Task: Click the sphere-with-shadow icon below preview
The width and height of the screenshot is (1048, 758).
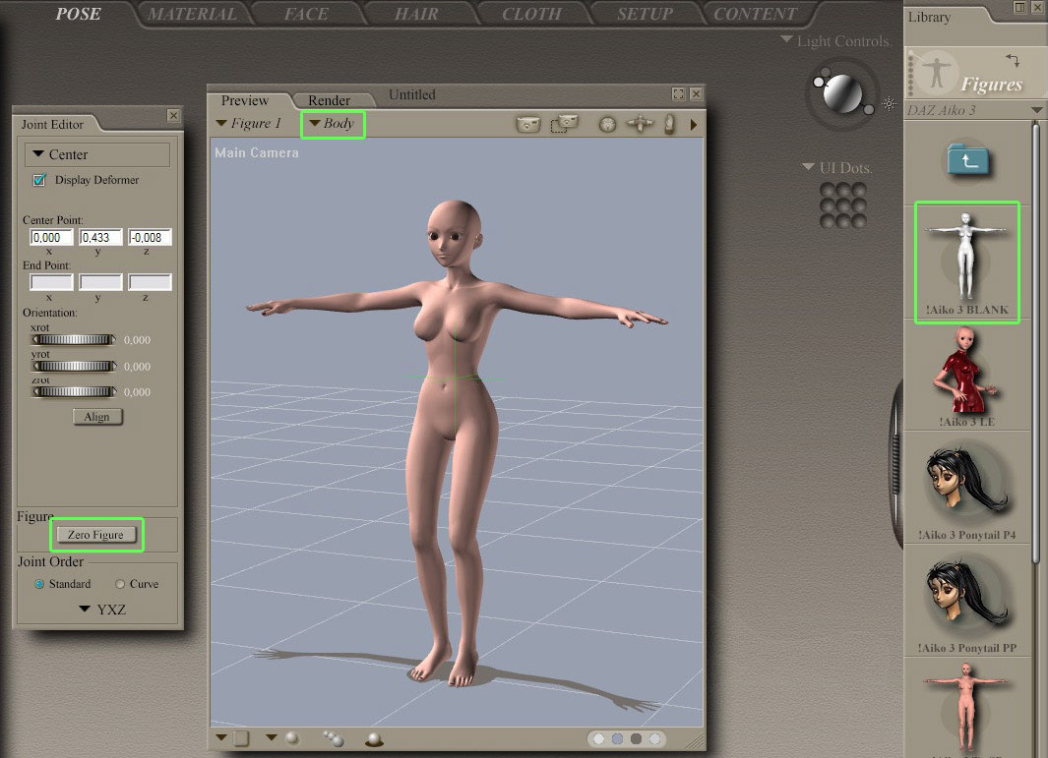Action: point(374,738)
